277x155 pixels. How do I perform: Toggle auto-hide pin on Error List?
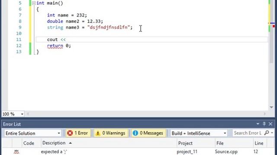[264, 124]
